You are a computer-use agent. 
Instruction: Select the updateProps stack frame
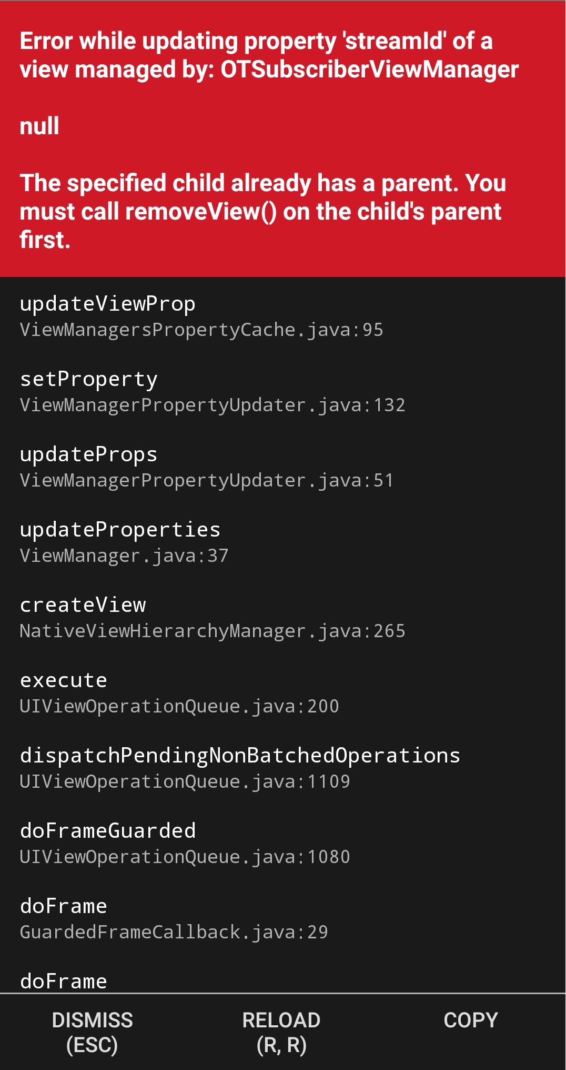[88, 453]
